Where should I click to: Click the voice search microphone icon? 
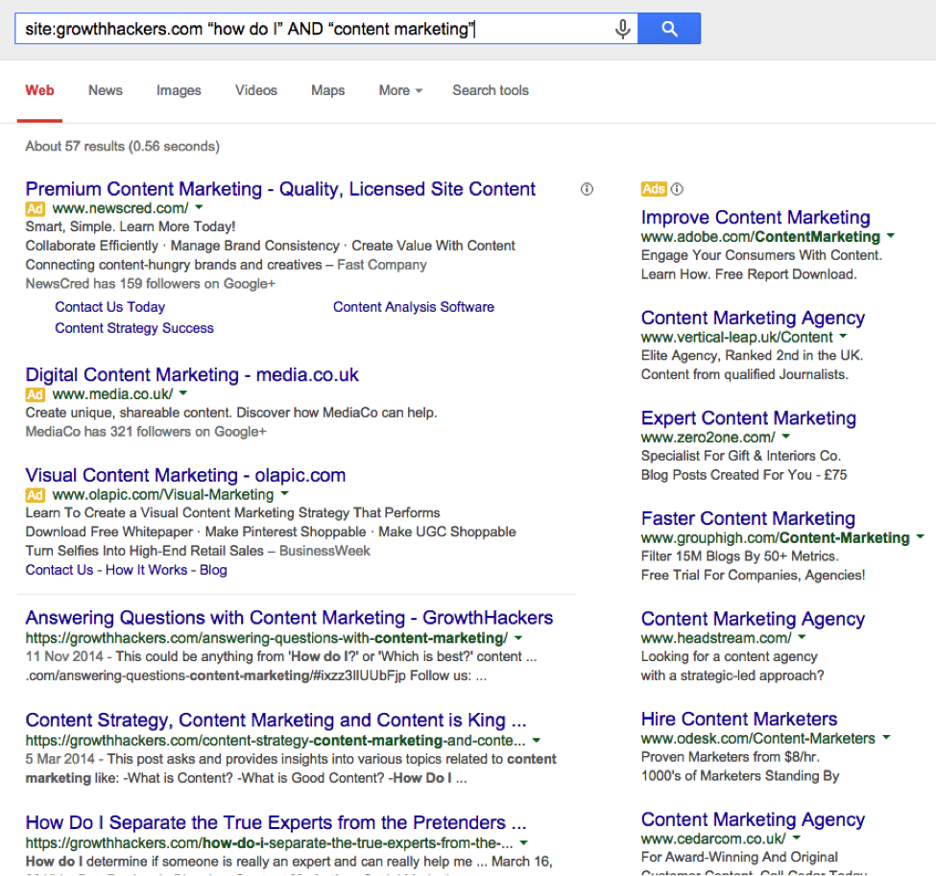tap(622, 29)
